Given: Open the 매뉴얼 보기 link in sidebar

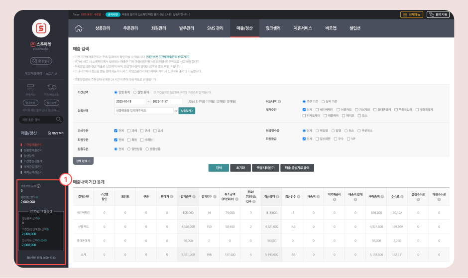Looking at the screenshot, I should [x=55, y=134].
